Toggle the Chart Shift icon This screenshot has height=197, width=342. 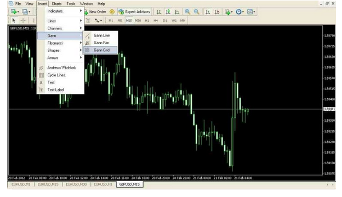pos(217,11)
